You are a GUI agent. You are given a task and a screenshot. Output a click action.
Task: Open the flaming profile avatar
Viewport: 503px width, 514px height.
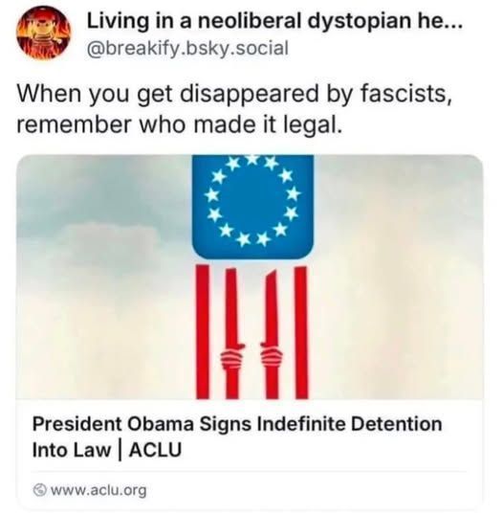pyautogui.click(x=44, y=34)
